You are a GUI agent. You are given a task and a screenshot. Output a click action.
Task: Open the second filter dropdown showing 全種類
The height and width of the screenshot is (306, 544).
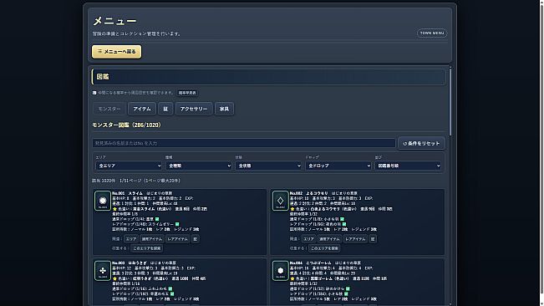[199, 166]
